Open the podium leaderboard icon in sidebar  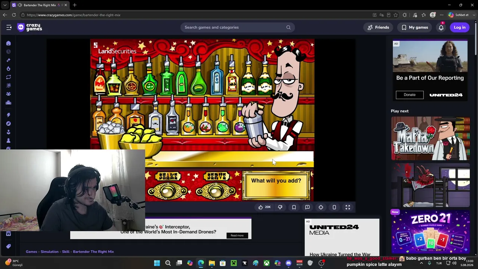pos(8,103)
